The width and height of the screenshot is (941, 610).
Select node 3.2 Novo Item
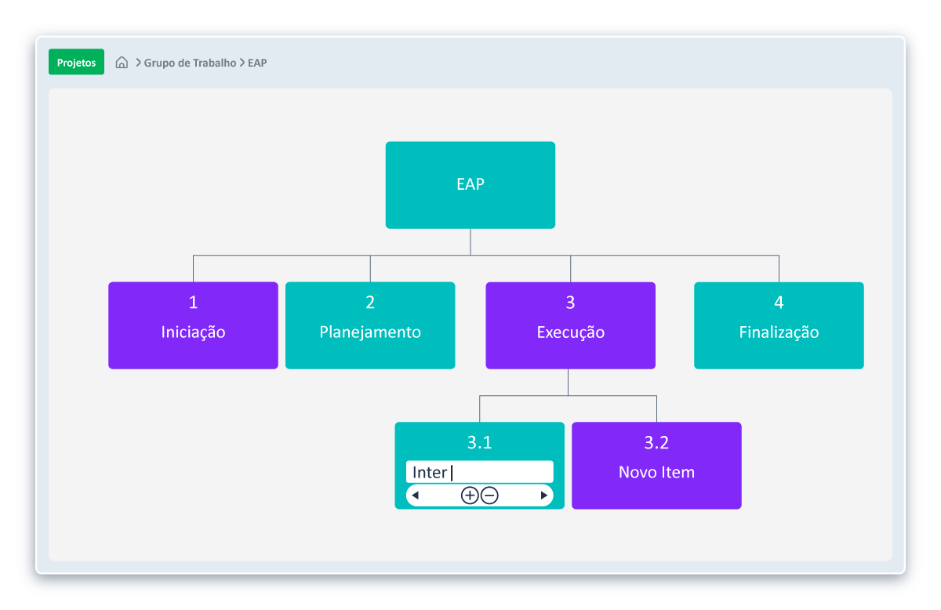(656, 466)
